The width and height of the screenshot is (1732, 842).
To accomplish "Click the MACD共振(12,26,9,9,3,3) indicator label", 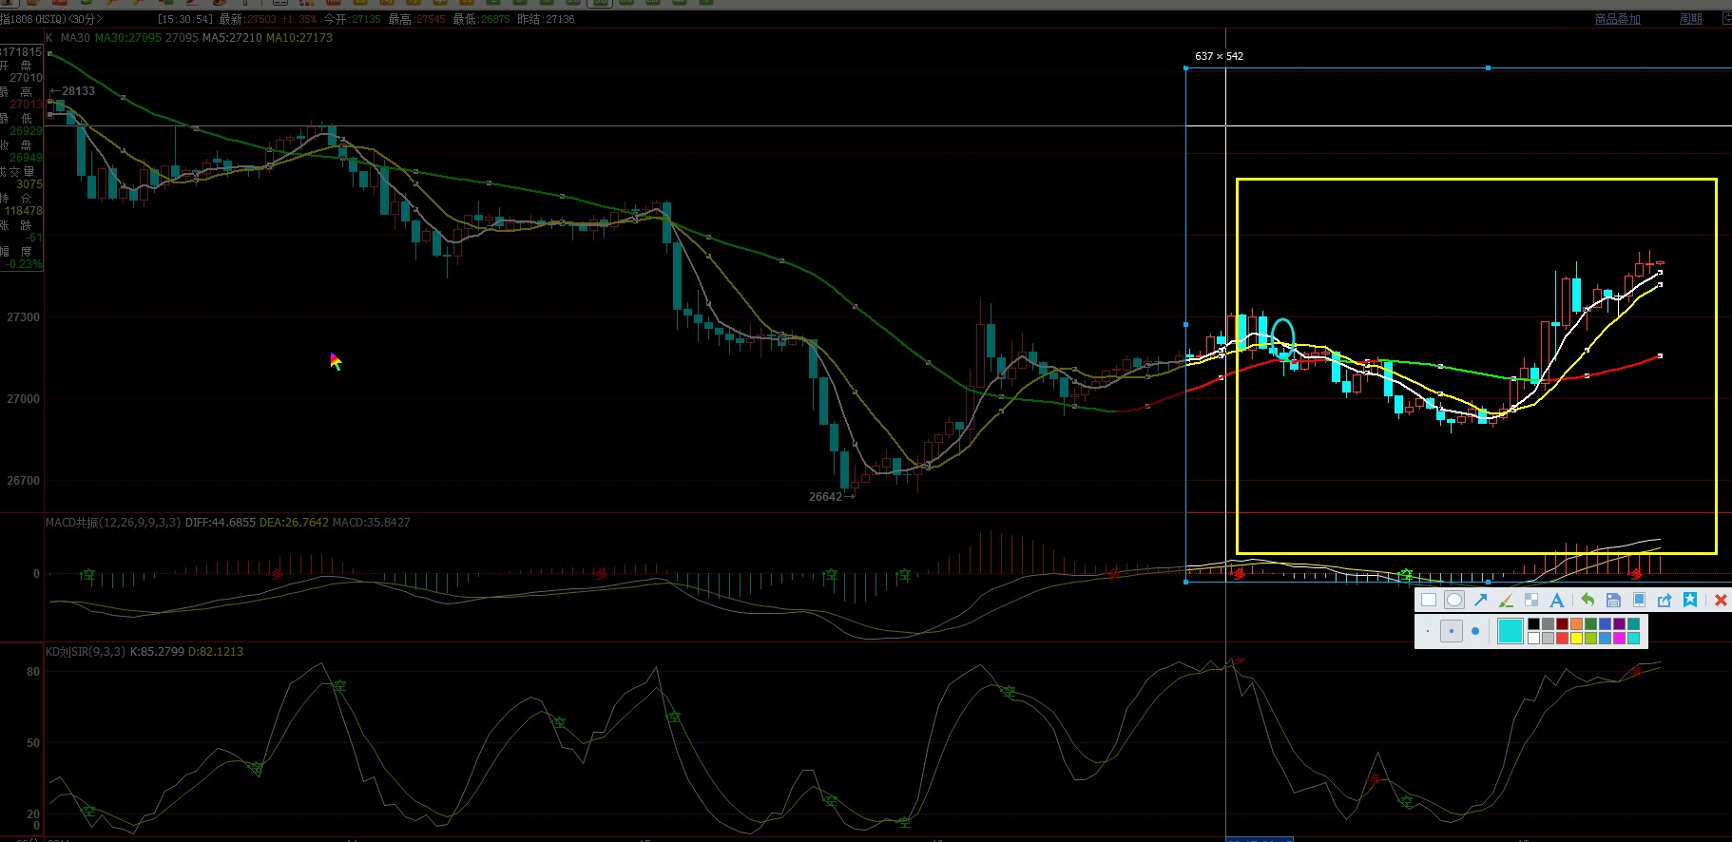I will click(113, 523).
